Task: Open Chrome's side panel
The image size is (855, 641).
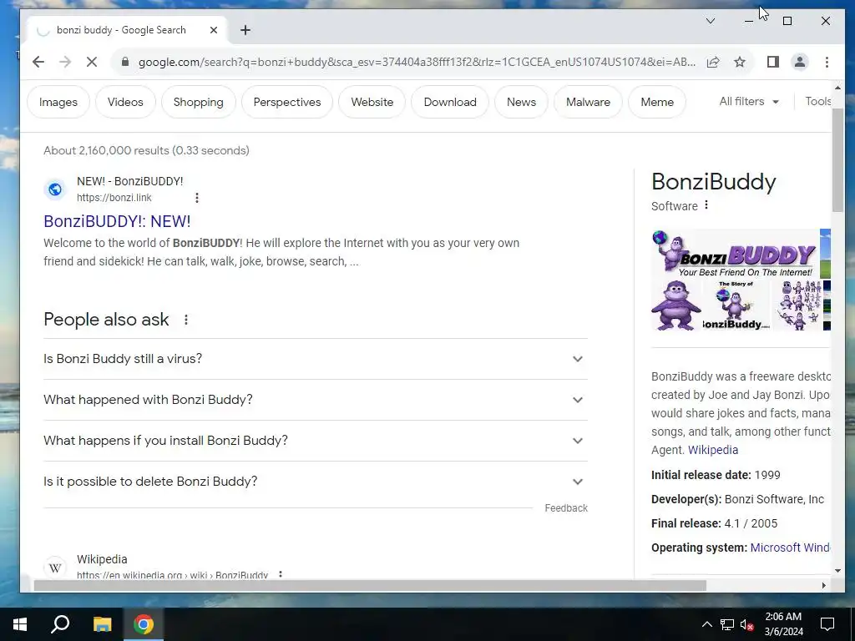Action: [772, 62]
